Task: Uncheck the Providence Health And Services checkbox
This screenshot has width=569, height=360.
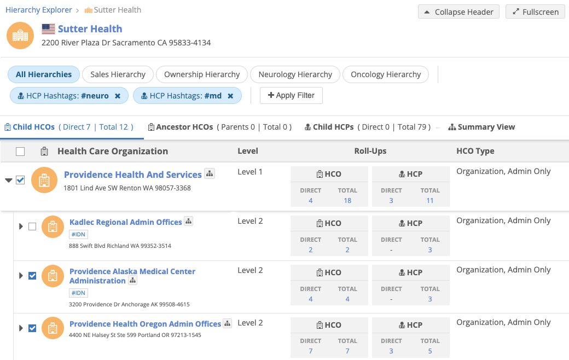Action: 20,180
